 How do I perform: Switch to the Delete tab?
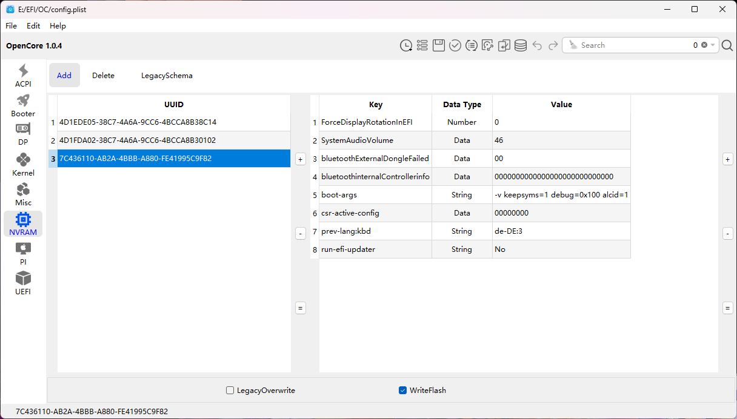pyautogui.click(x=103, y=76)
